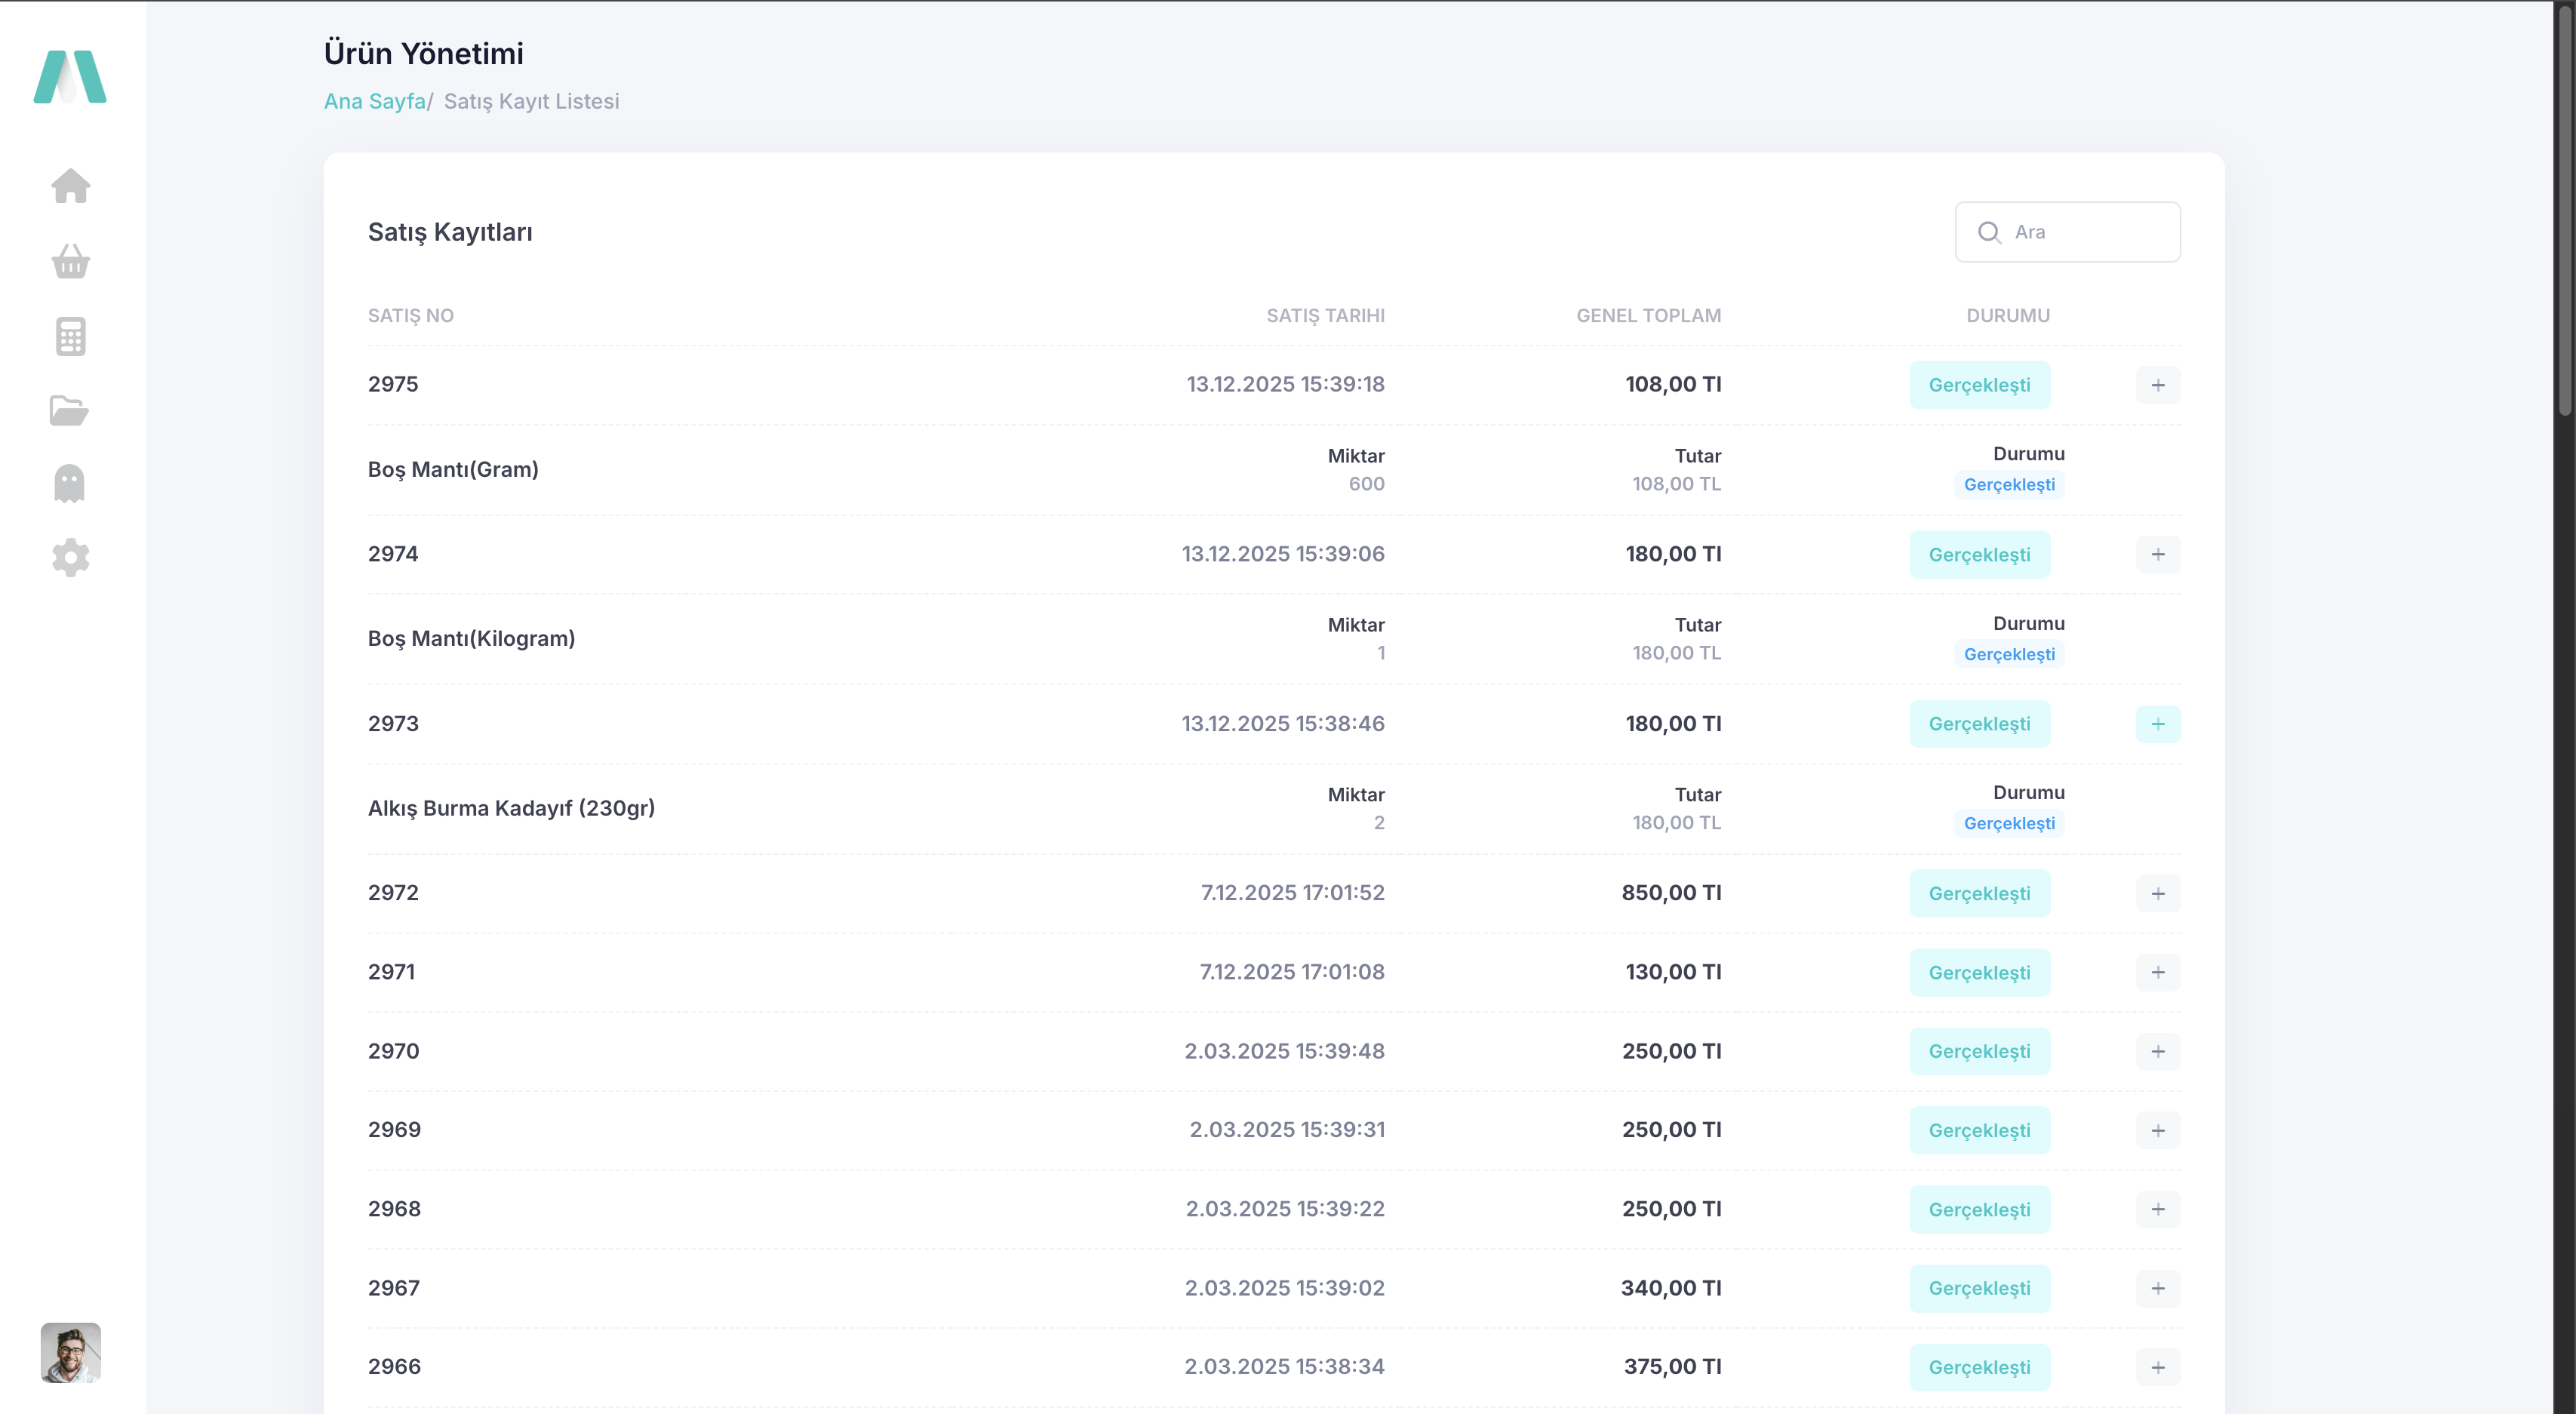The width and height of the screenshot is (2576, 1414).
Task: Open the ghost sidebar icon
Action: pos(69,484)
